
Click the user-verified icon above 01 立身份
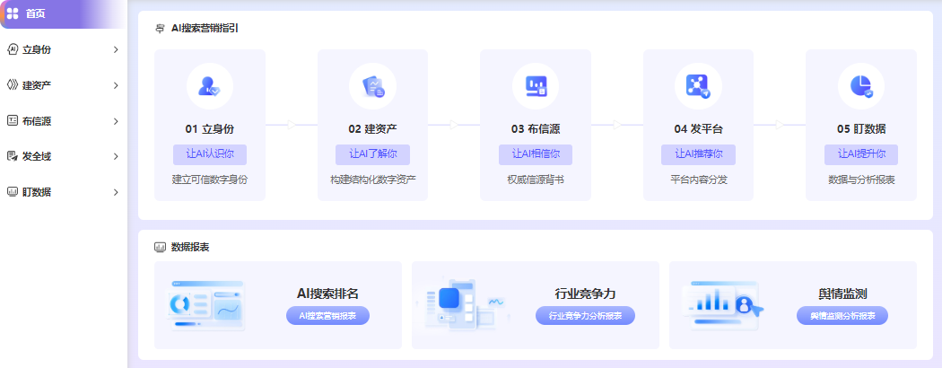pyautogui.click(x=210, y=86)
